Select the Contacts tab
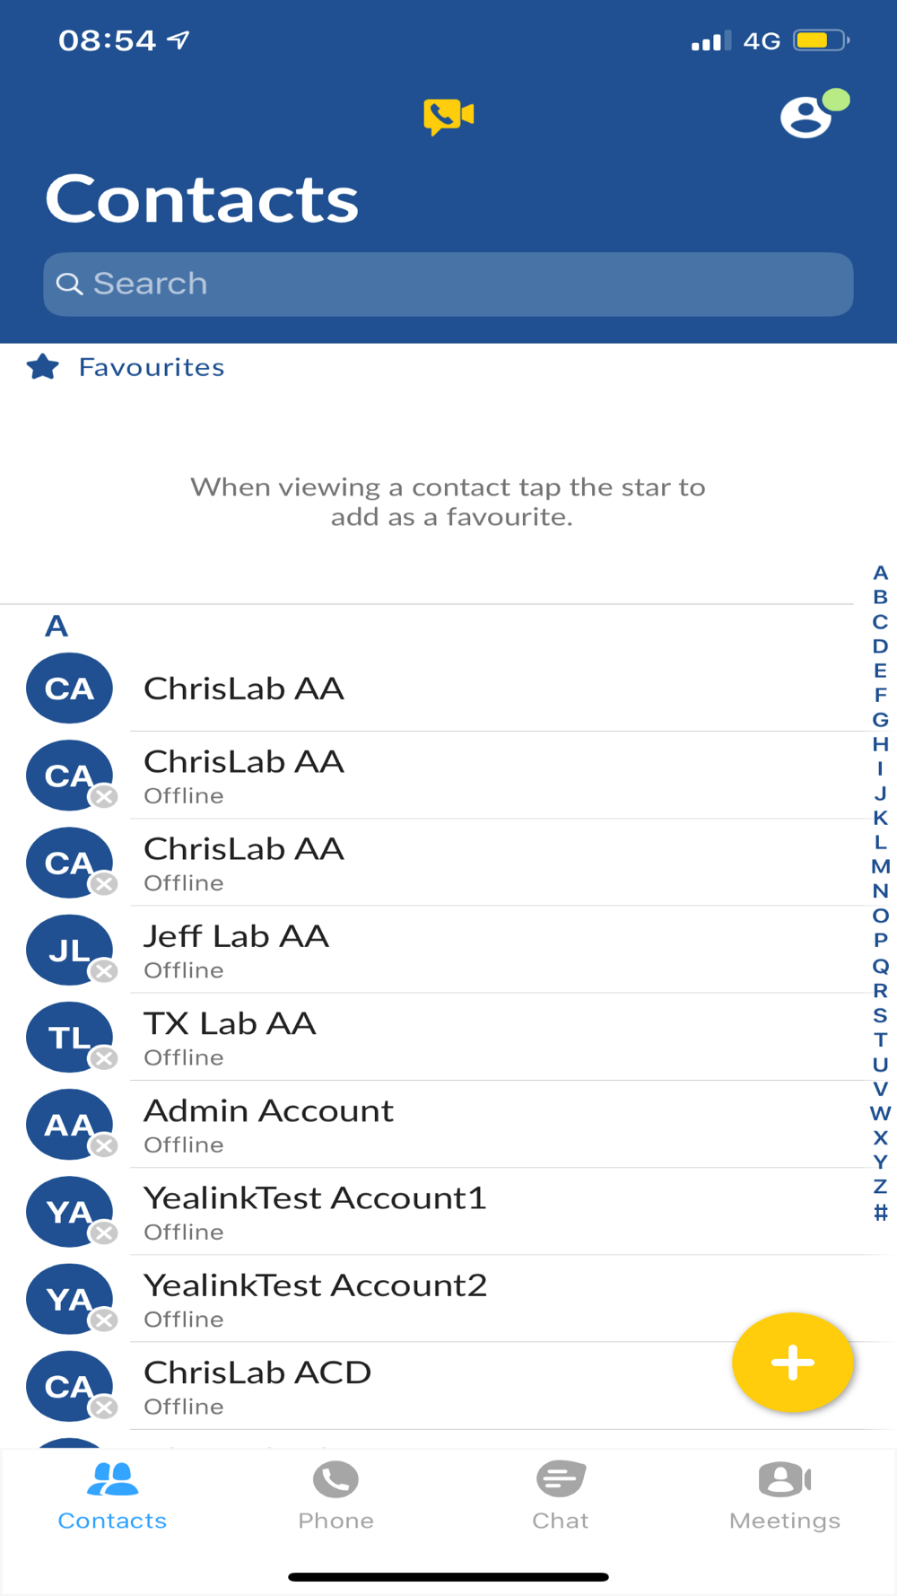897x1596 pixels. point(112,1495)
